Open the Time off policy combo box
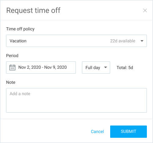Screen dimensions: 153x143 click(76, 41)
